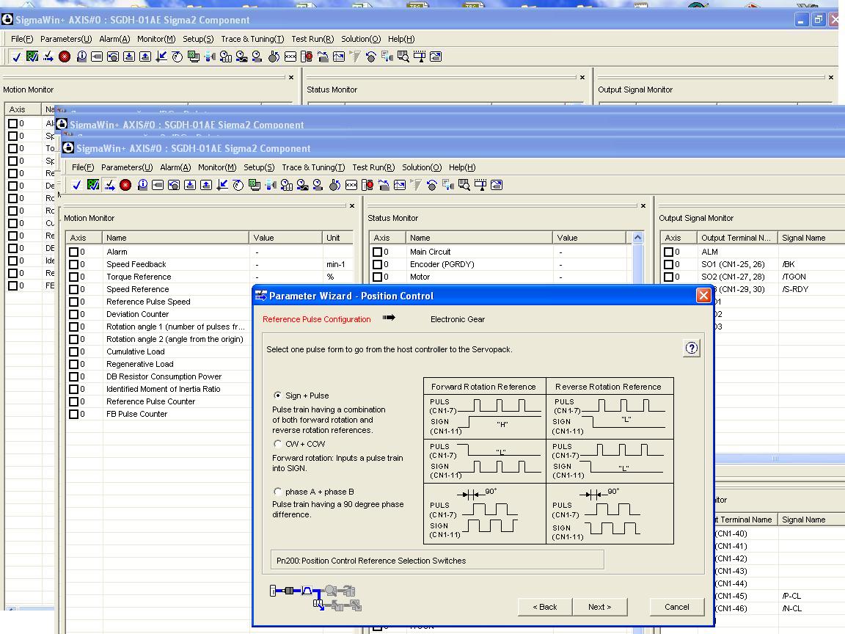This screenshot has width=845, height=634.
Task: Click the clock-dial icon in rear window toolbar
Action: click(177, 57)
